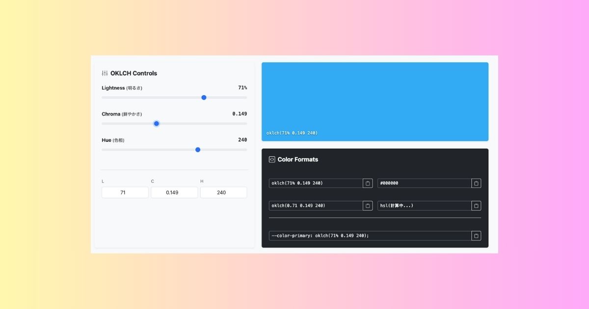Copy the --color-primary CSS variable line

pyautogui.click(x=476, y=236)
